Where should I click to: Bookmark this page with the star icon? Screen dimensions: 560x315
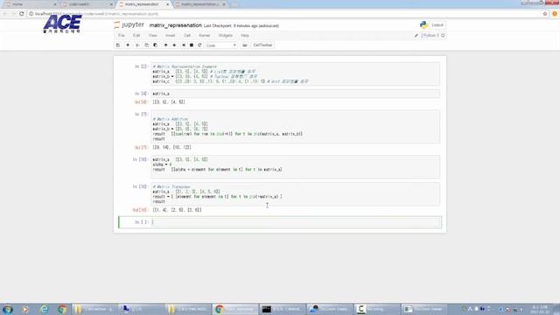tap(545, 14)
